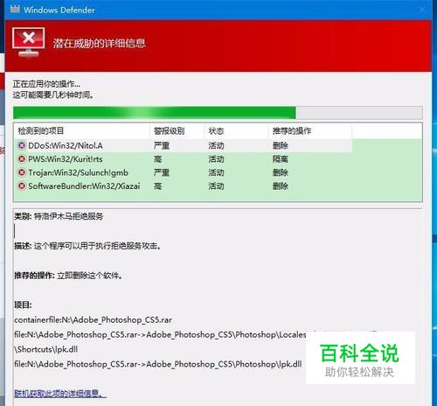
Task: Click the 这可能需要几秒钟时间 text
Action: 53,94
